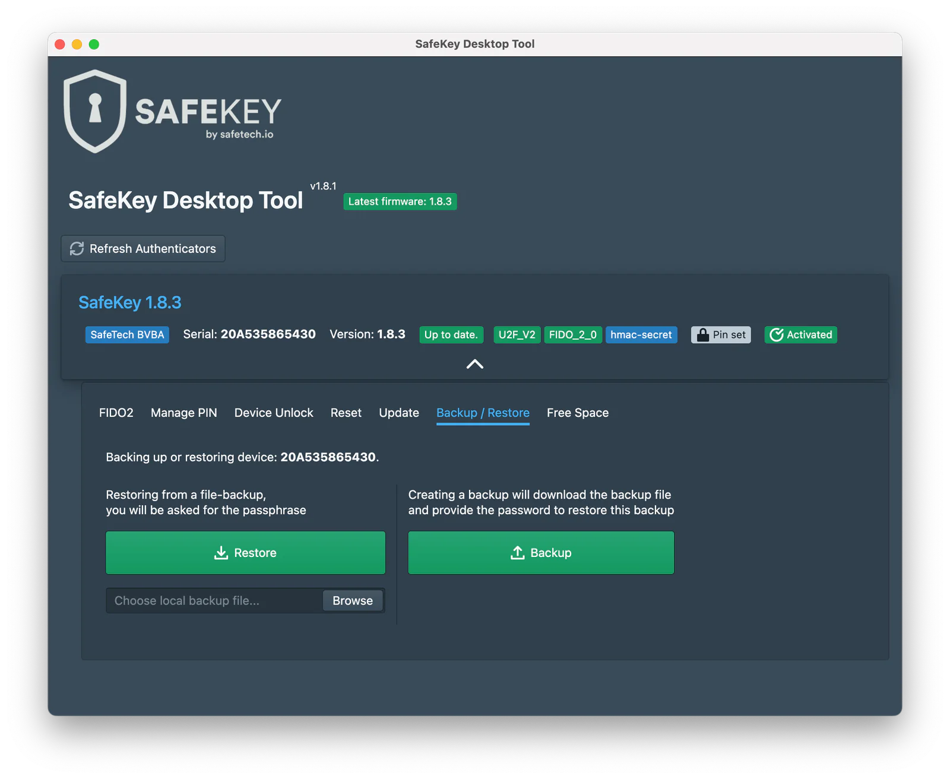The width and height of the screenshot is (950, 779).
Task: Click the by safetech.io text under logo
Action: point(240,135)
